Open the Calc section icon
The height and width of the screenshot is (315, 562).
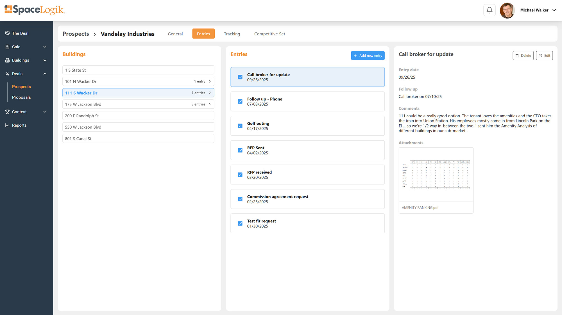(x=8, y=47)
